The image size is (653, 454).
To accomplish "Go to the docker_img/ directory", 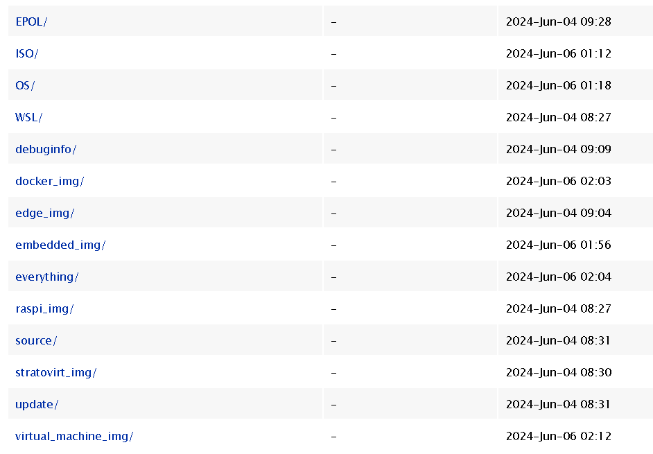I will pyautogui.click(x=50, y=181).
